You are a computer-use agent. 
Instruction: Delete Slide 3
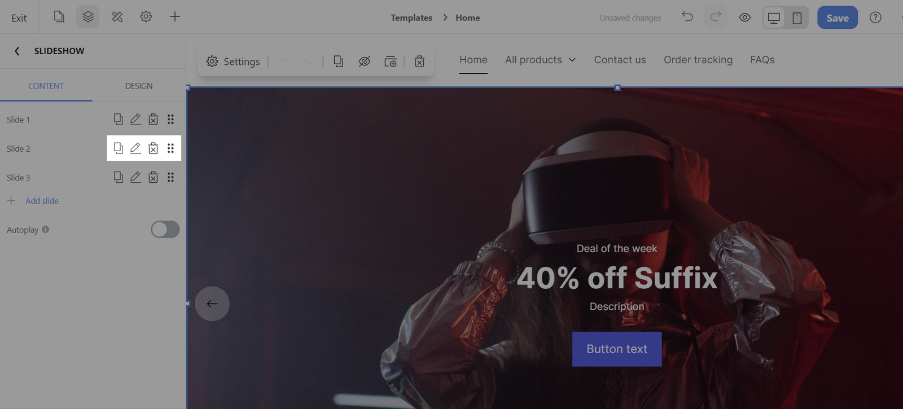click(x=153, y=177)
